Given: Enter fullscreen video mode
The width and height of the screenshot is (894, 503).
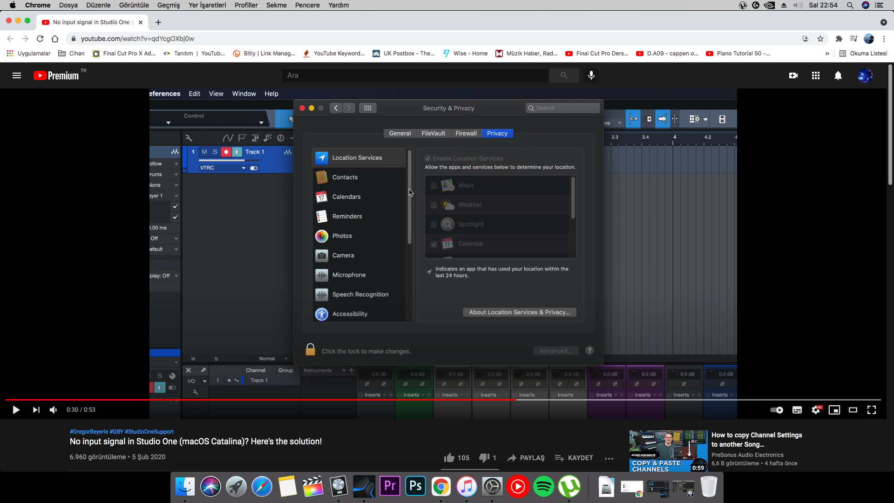Looking at the screenshot, I should 871,410.
